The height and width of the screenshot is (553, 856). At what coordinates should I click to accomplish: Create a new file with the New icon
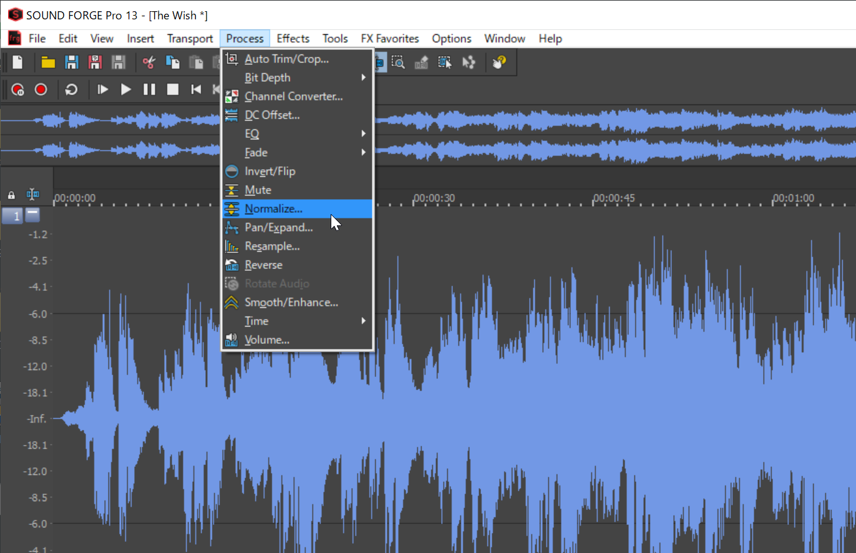point(18,62)
